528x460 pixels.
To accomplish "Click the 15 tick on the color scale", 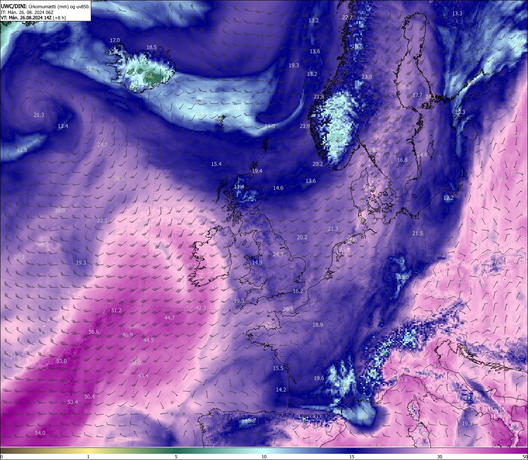I will pyautogui.click(x=352, y=457).
